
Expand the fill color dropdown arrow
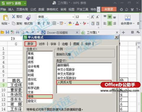pyautogui.click(x=73, y=24)
